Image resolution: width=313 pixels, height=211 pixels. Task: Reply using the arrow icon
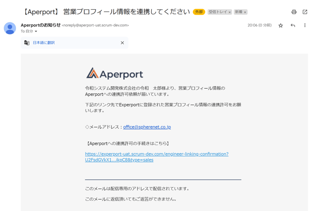[293, 25]
